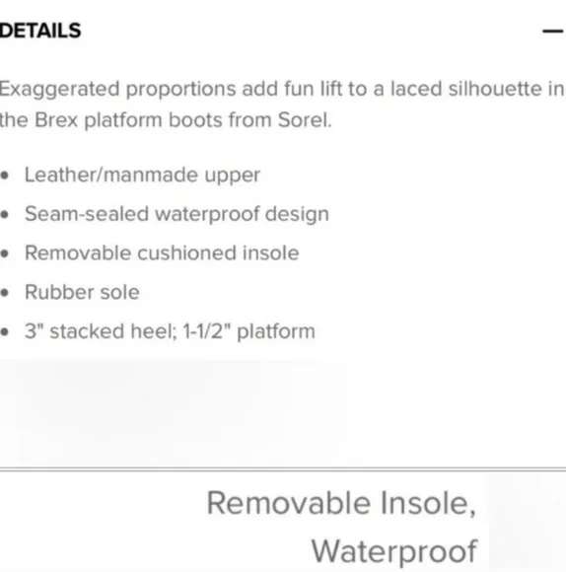This screenshot has height=572, width=566.
Task: Click the 'Exaggerated proportions' description line
Action: (x=283, y=89)
